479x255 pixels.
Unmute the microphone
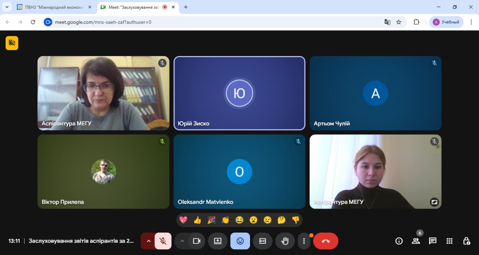[x=163, y=241]
